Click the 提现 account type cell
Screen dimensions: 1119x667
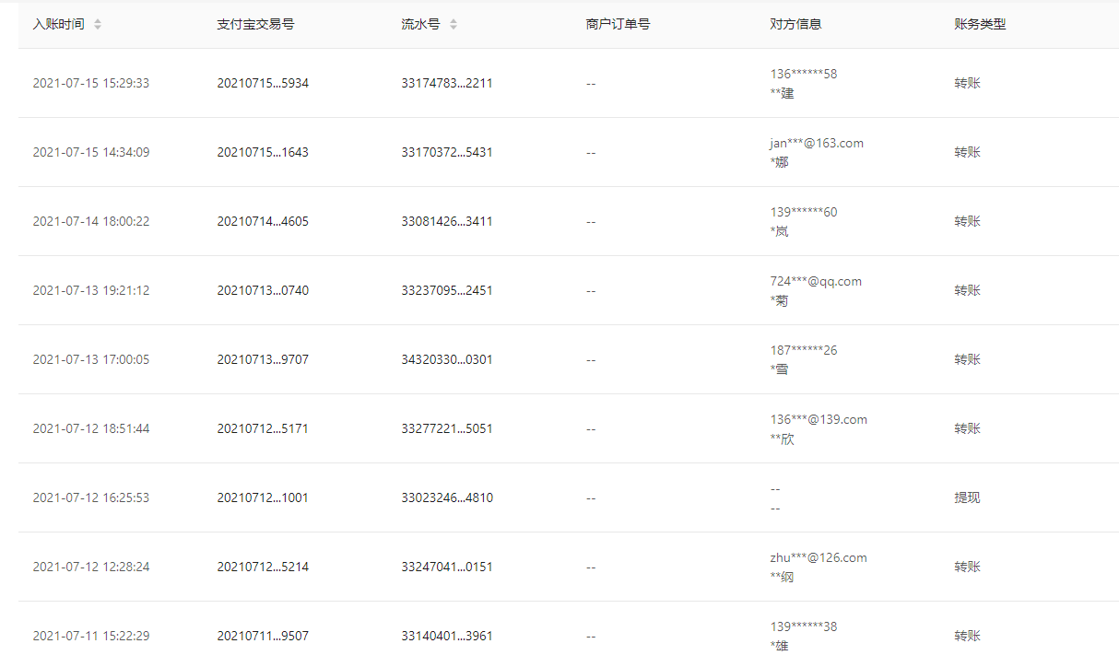coord(967,497)
